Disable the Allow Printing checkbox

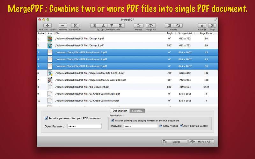161,126
